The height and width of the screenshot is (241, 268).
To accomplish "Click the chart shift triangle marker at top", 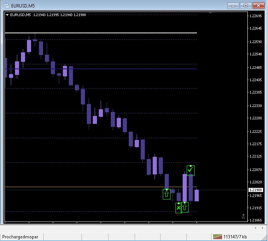I will [x=211, y=13].
